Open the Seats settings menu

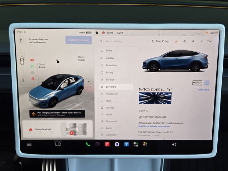[x=116, y=51]
